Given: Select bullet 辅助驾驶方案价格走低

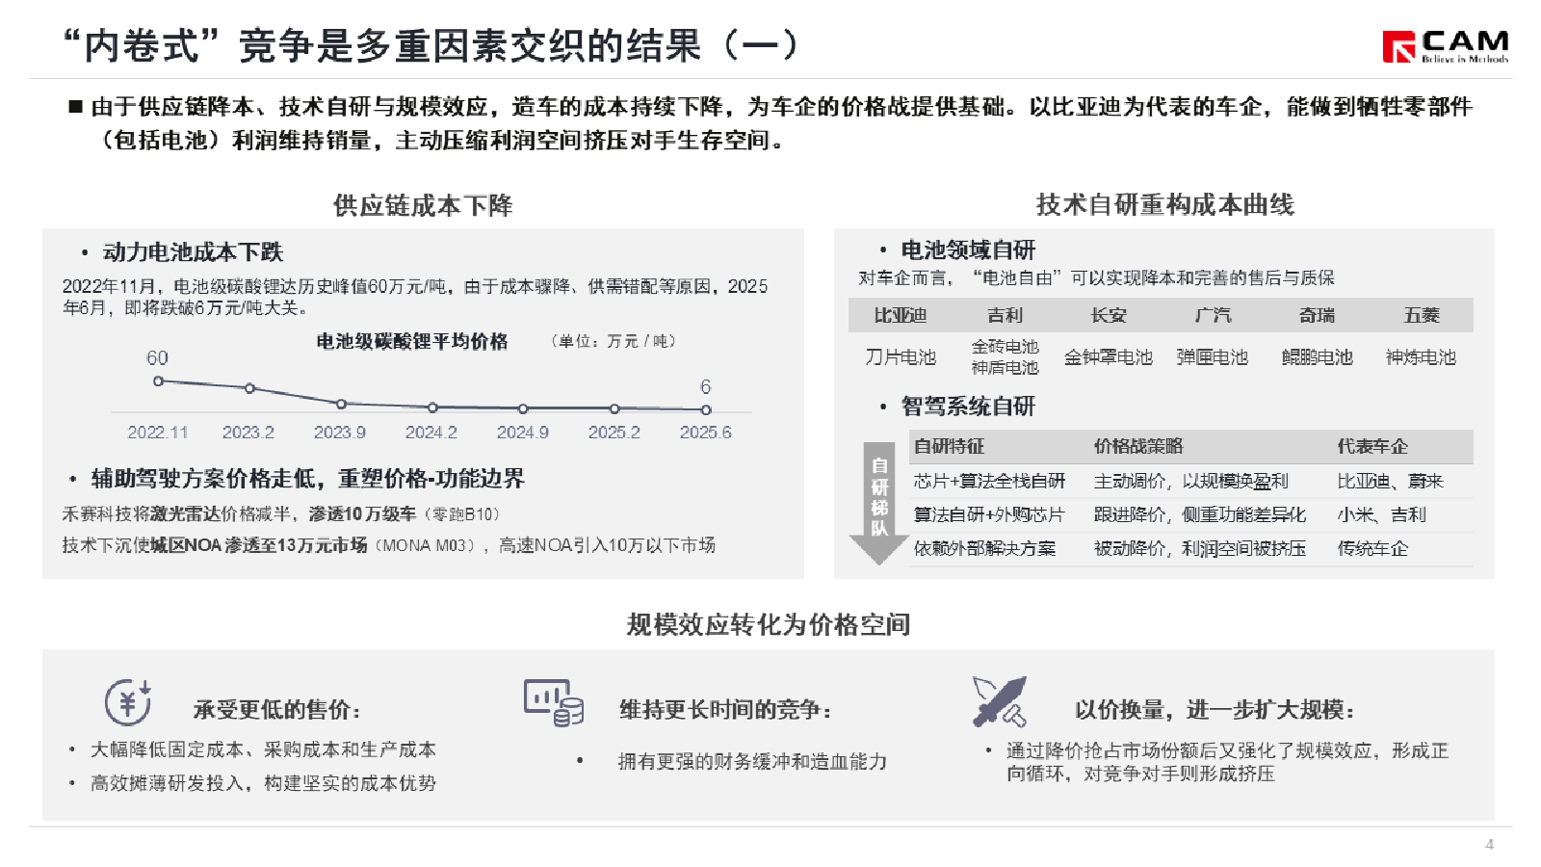Looking at the screenshot, I should (x=307, y=479).
